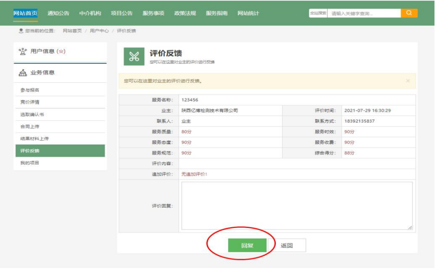Click the service name value 123456
The width and height of the screenshot is (436, 270).
pos(190,100)
